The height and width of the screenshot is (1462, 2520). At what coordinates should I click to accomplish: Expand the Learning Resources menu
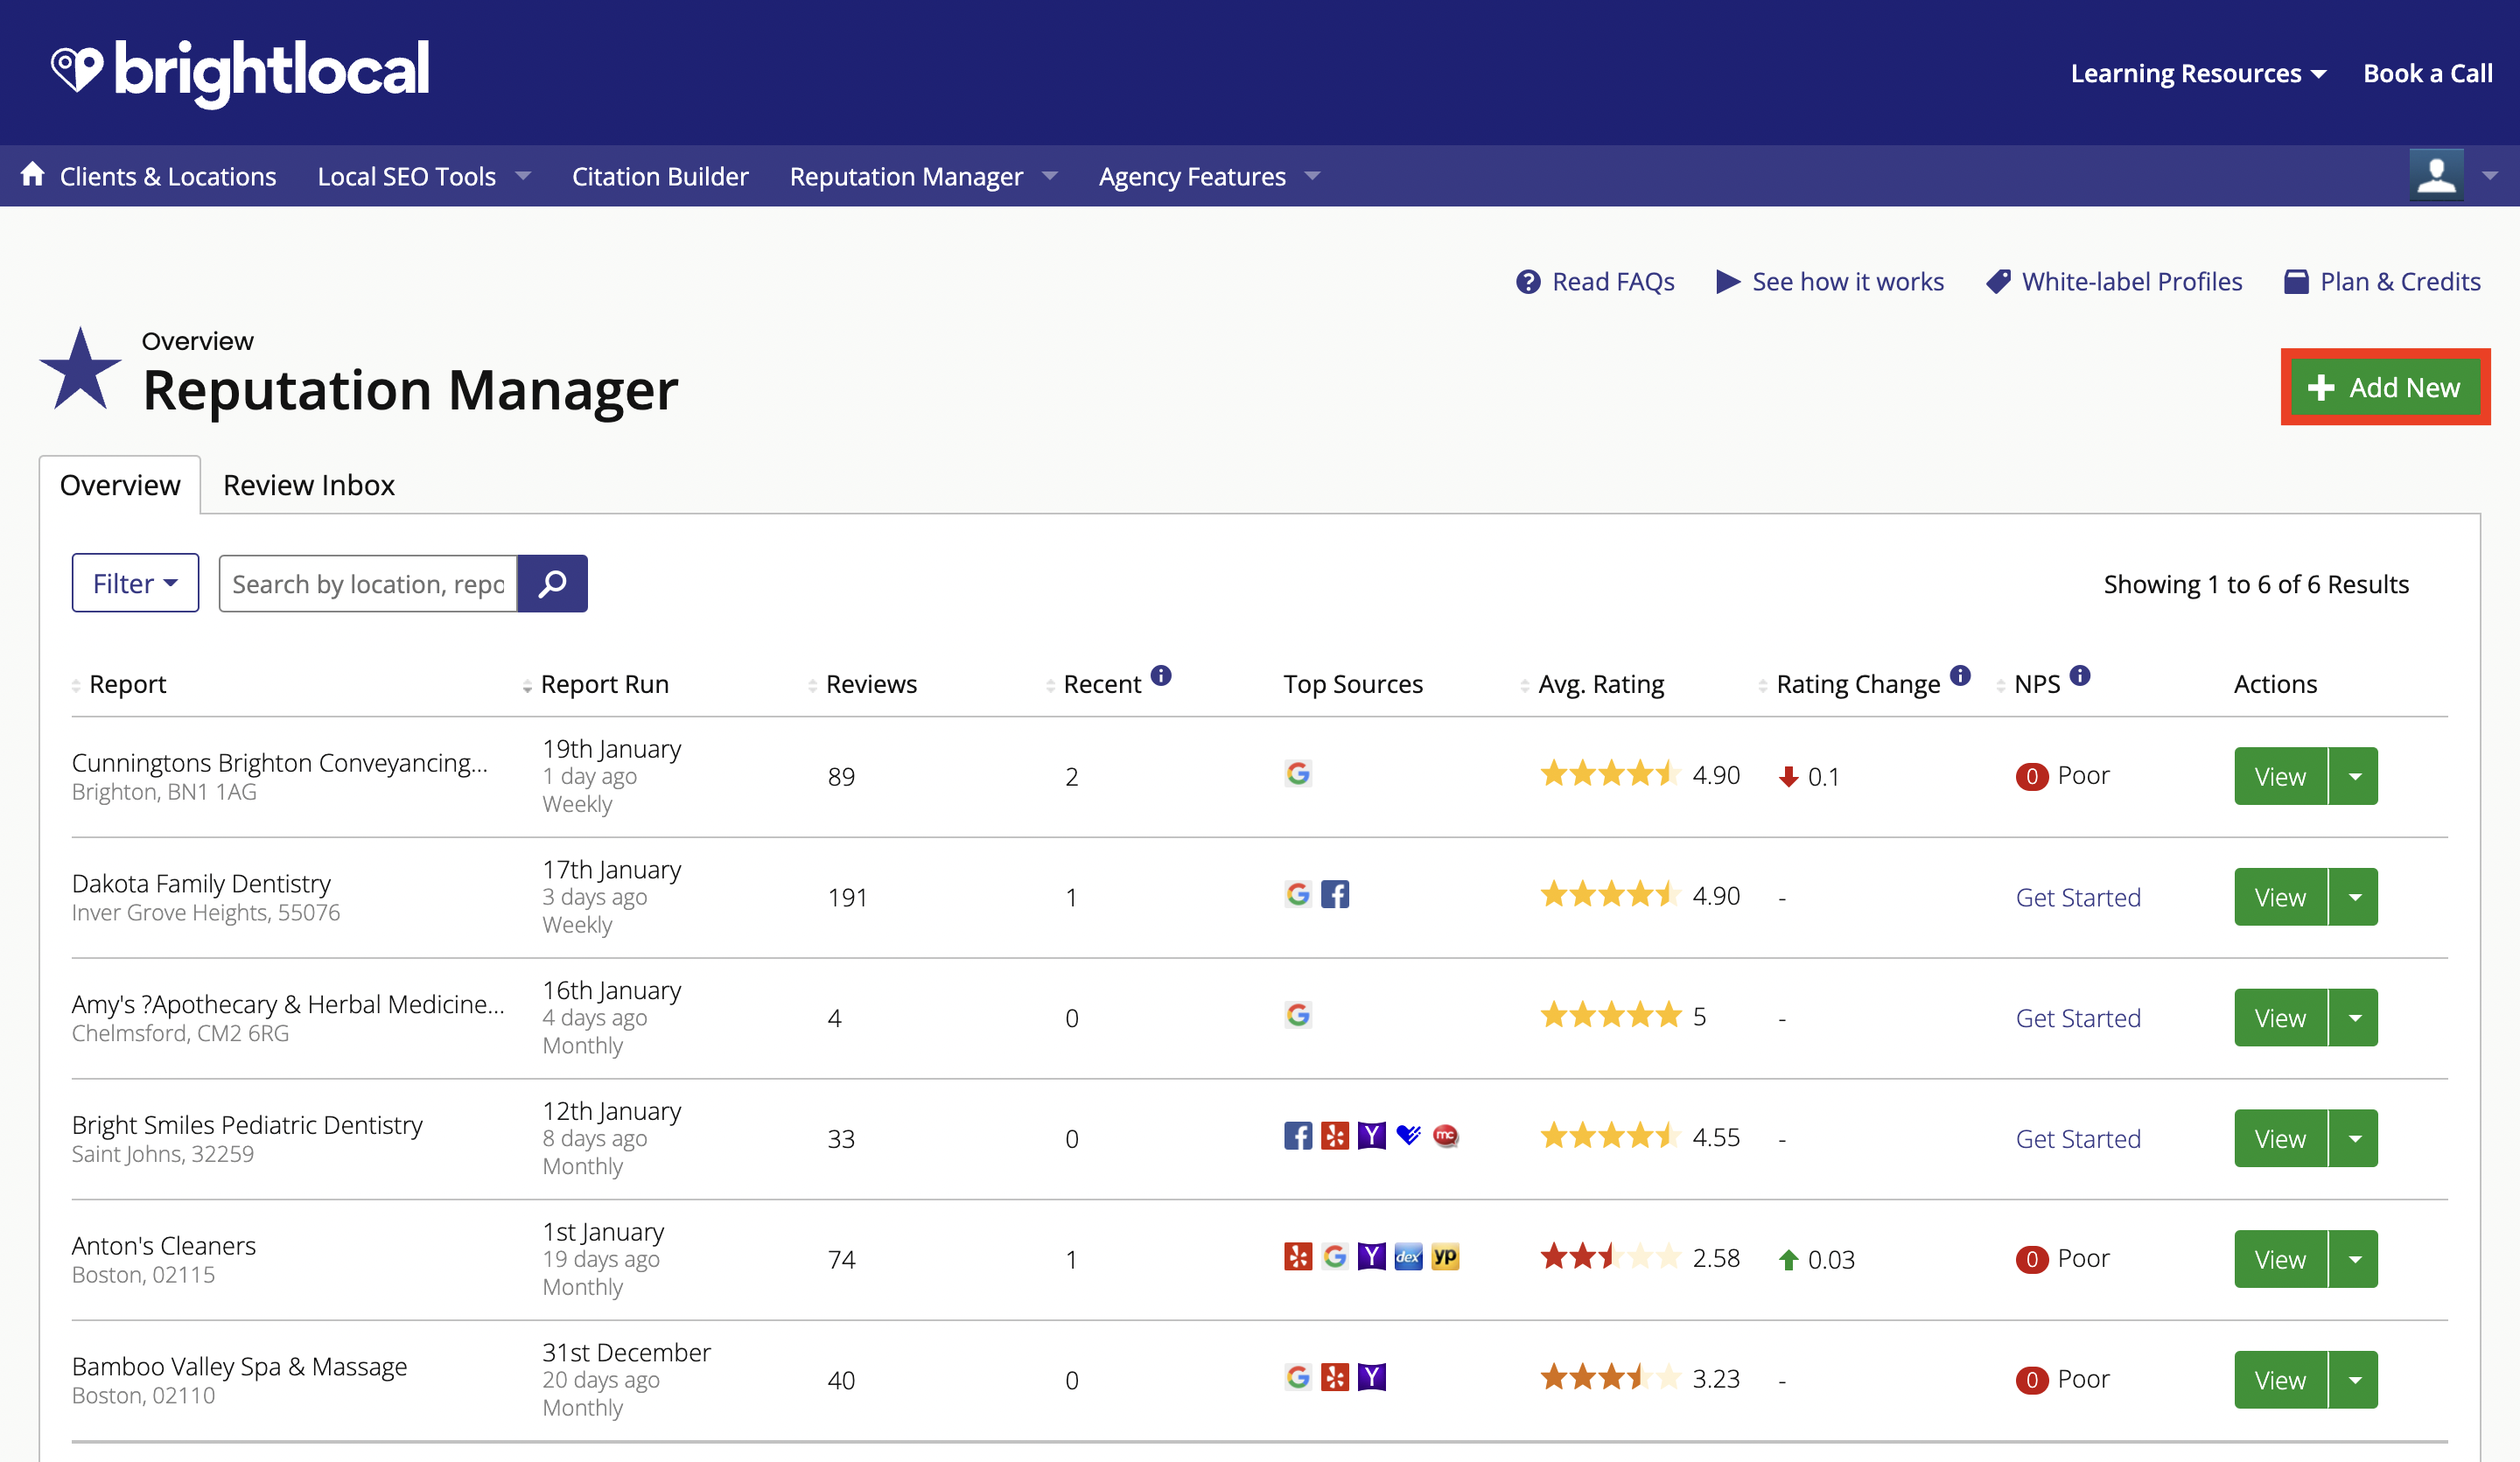pyautogui.click(x=2198, y=73)
